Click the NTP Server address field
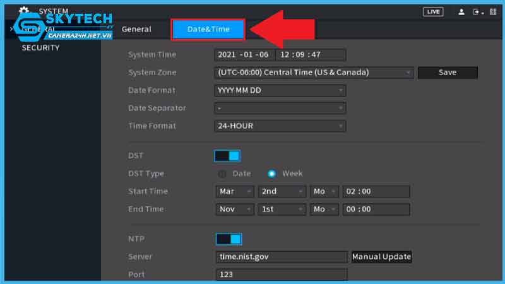This screenshot has height=284, width=505. pos(280,257)
